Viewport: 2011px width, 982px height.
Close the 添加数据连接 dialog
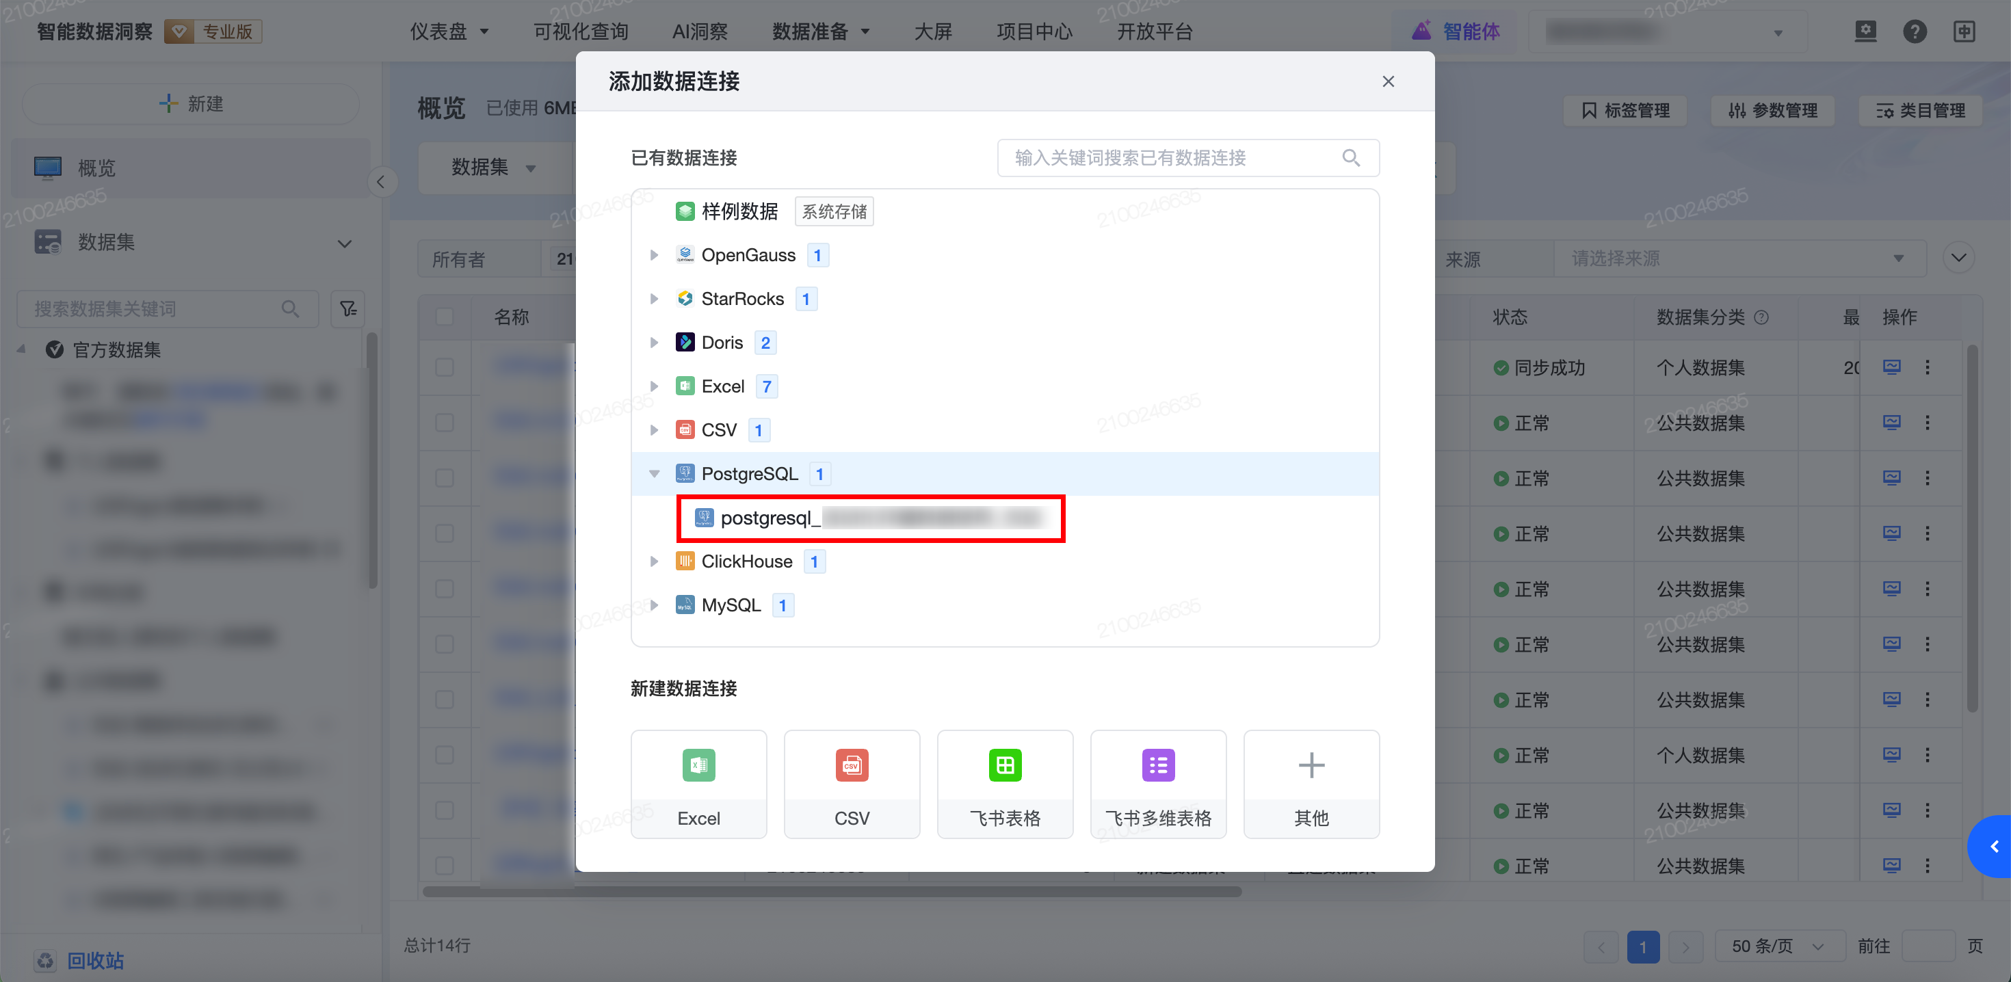[1387, 81]
